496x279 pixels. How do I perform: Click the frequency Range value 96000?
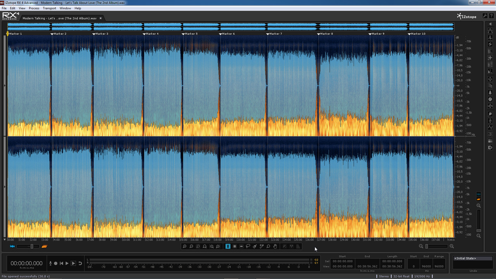(439, 267)
